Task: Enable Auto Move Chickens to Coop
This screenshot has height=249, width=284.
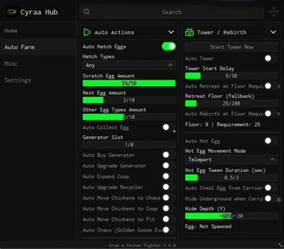Action: (169, 209)
